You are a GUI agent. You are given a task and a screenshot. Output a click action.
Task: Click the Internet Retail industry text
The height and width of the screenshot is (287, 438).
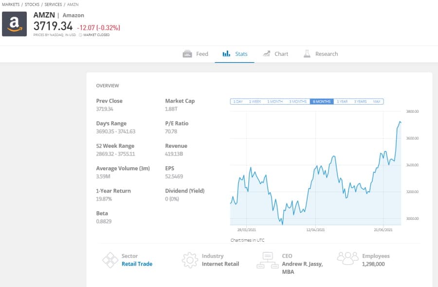[220, 264]
